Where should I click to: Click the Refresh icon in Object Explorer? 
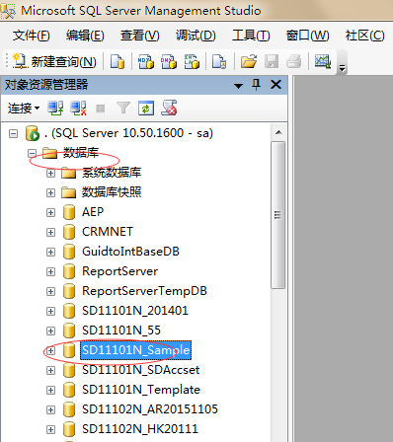pyautogui.click(x=146, y=109)
